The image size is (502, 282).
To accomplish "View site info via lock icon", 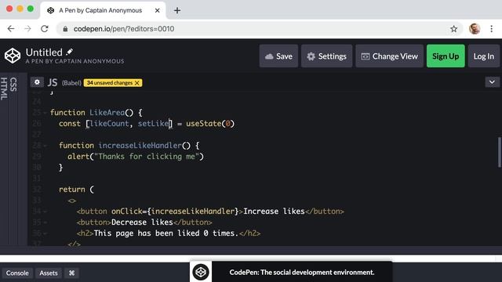I will [x=65, y=29].
